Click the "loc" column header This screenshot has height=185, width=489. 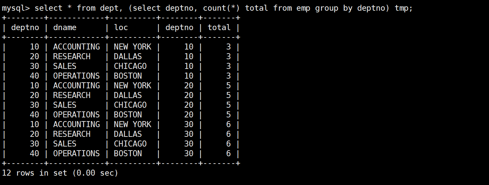coord(121,27)
